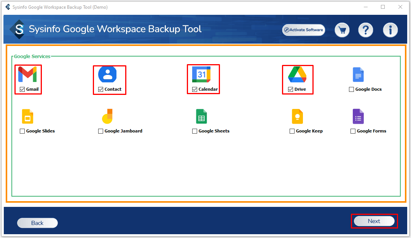Enable the Google Docs checkbox
This screenshot has height=238, width=411.
coord(352,90)
